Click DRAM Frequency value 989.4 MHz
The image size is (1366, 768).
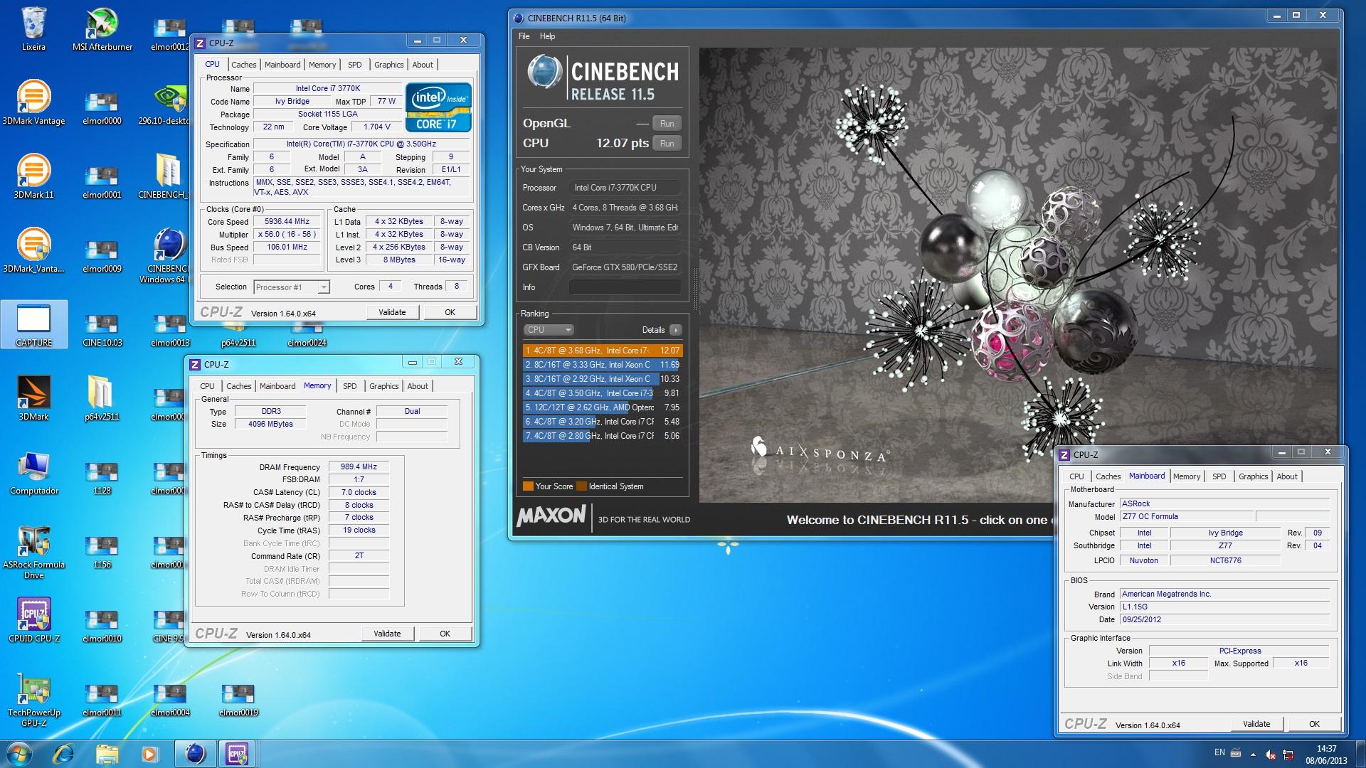click(x=359, y=467)
